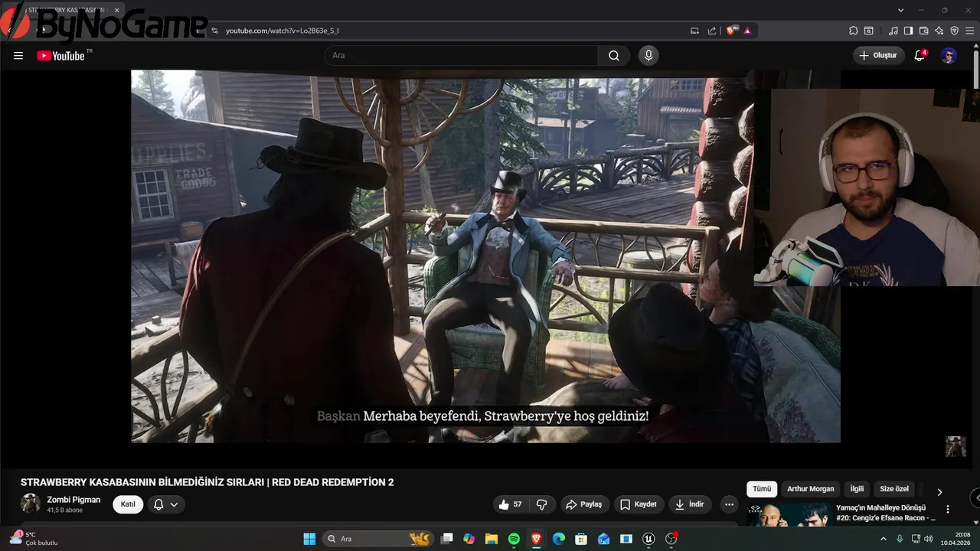Open YouTube notifications bell

click(920, 55)
